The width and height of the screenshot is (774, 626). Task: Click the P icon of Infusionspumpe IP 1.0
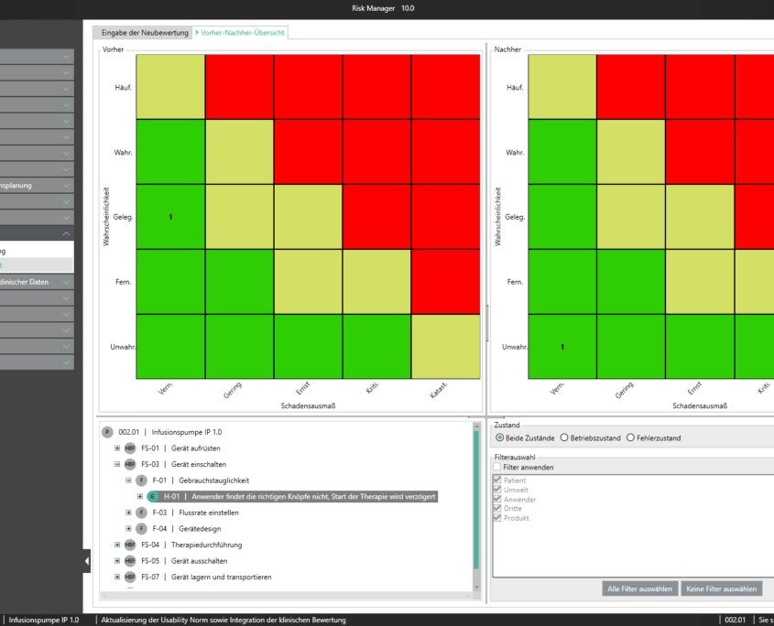coord(107,432)
